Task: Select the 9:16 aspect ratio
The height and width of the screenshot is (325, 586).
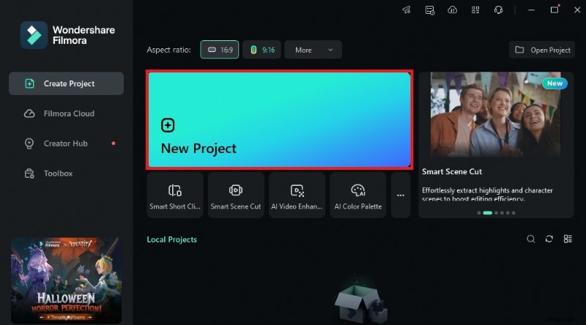Action: [262, 50]
